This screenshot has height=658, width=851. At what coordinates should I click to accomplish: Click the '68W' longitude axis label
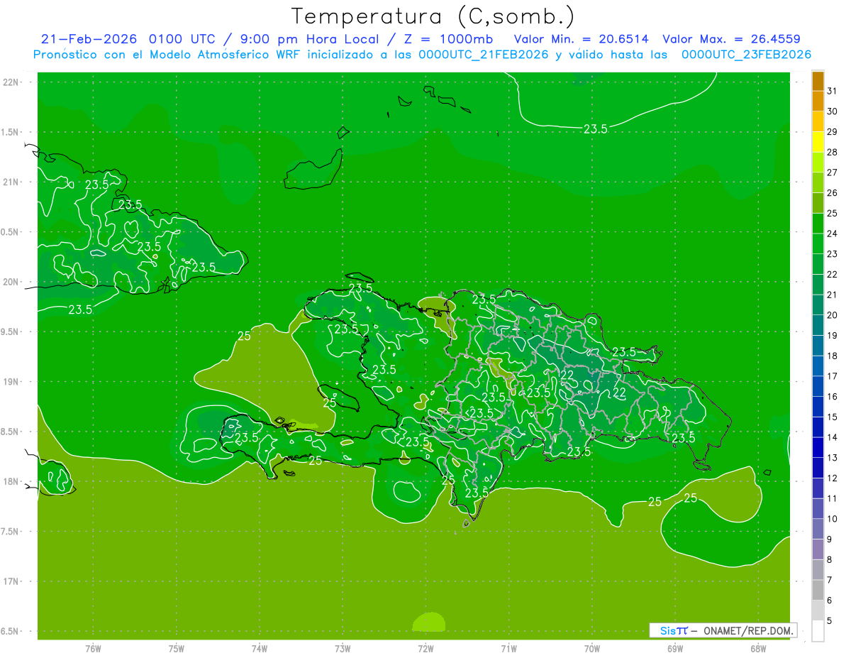(757, 649)
